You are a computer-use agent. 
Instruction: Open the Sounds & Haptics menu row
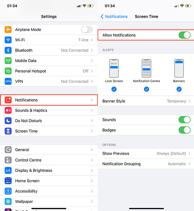(49, 110)
